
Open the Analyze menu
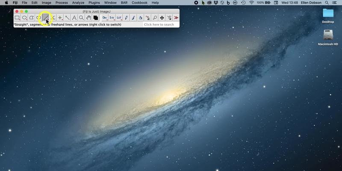tap(78, 3)
